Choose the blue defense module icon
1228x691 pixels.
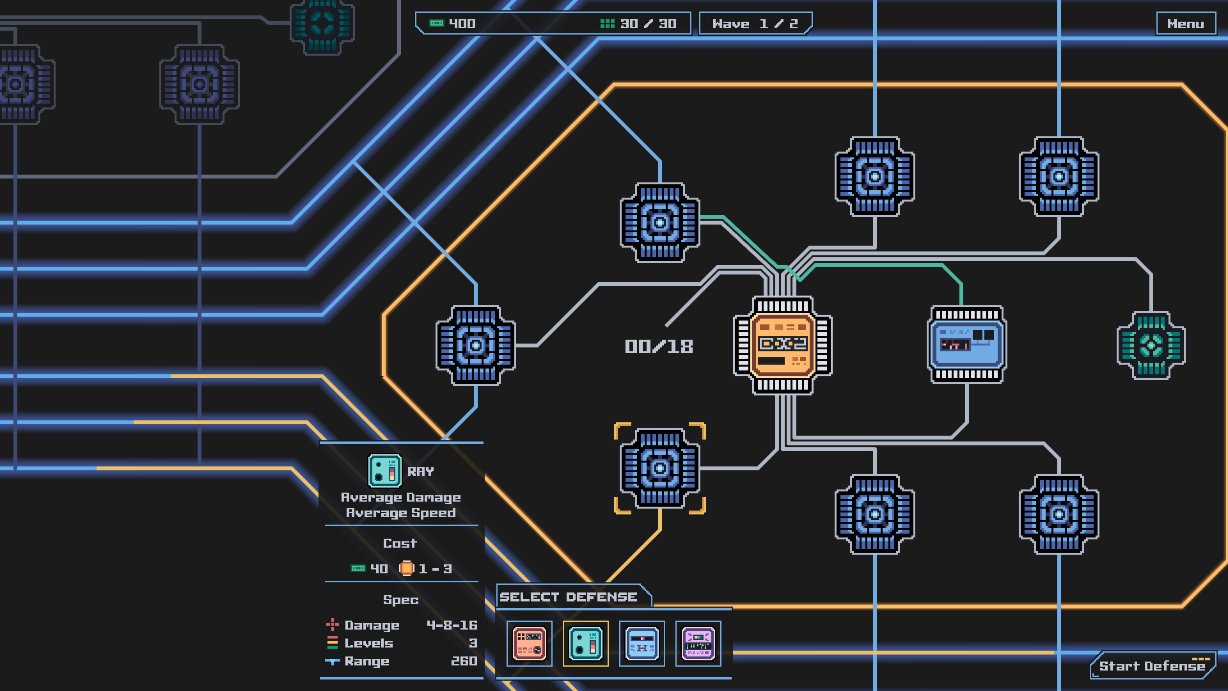642,644
